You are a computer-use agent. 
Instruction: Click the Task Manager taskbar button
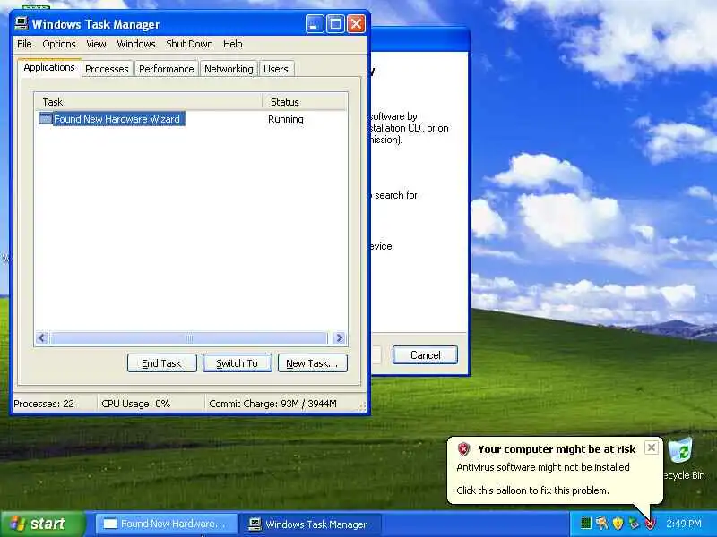(311, 524)
